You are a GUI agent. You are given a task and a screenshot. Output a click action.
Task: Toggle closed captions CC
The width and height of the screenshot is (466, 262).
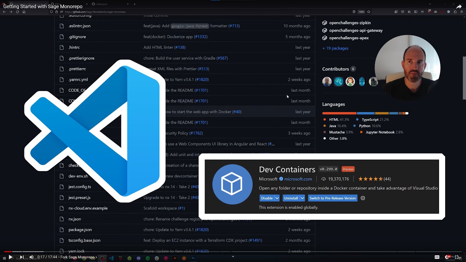coord(437,257)
